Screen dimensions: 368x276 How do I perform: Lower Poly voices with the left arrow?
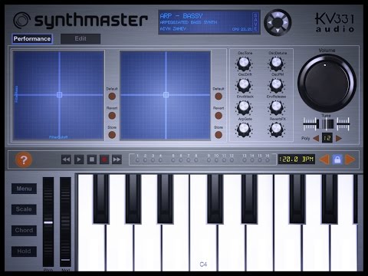click(316, 138)
